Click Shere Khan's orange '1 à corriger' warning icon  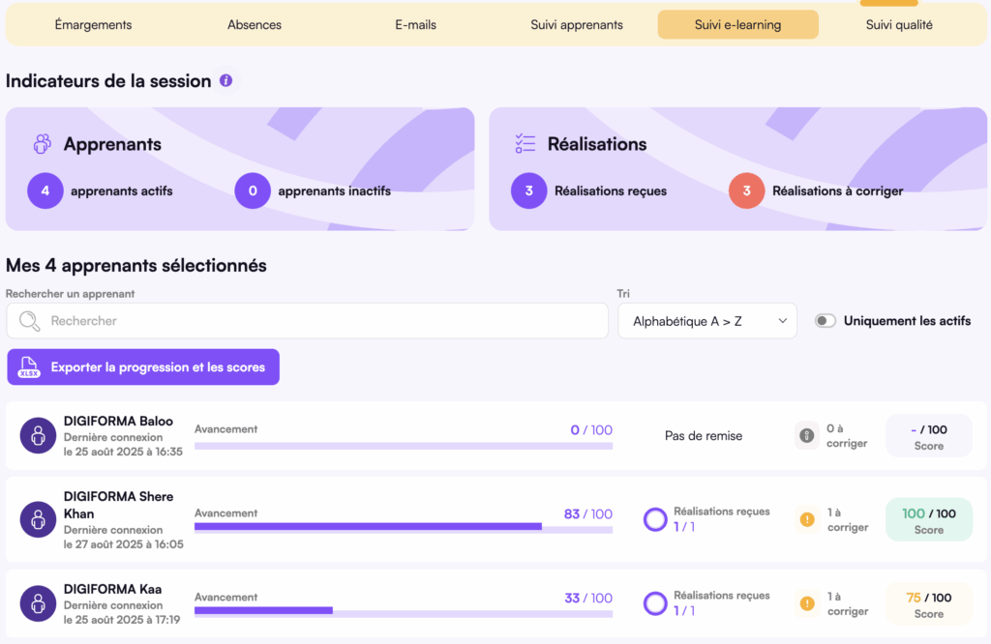(x=806, y=520)
